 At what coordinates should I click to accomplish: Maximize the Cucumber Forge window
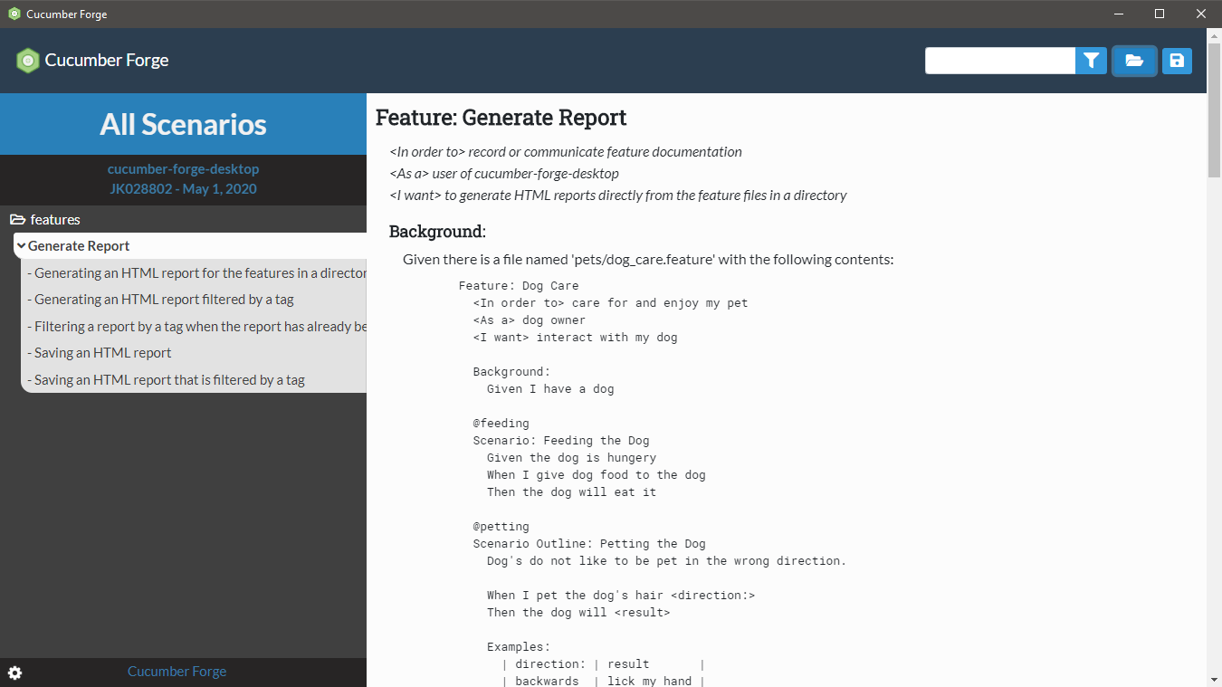pyautogui.click(x=1160, y=14)
